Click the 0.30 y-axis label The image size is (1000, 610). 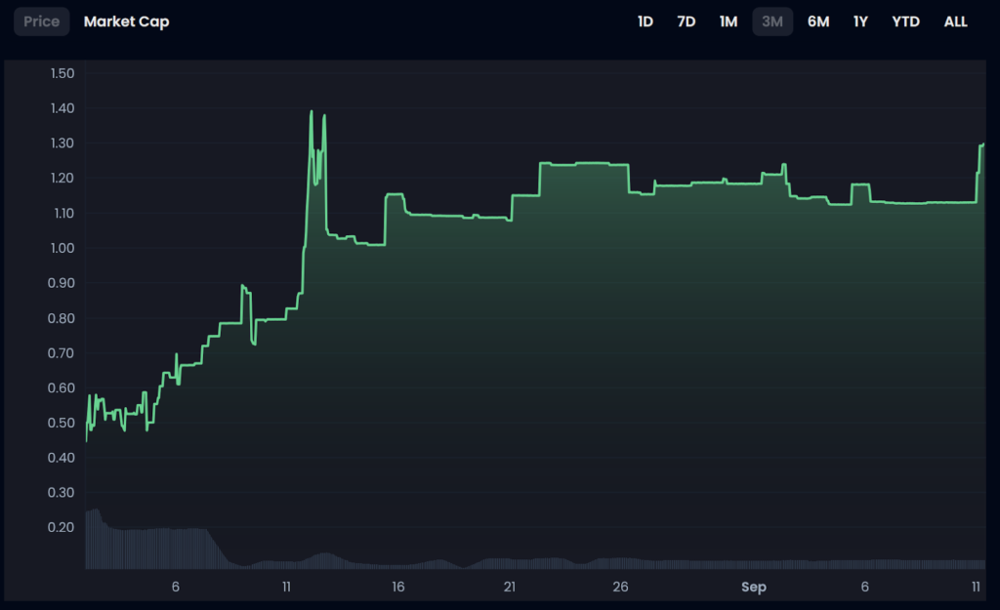[x=62, y=492]
